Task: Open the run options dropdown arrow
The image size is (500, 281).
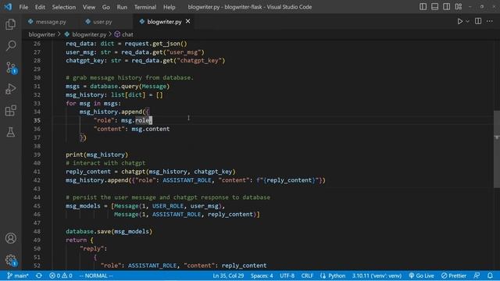Action: [x=467, y=21]
